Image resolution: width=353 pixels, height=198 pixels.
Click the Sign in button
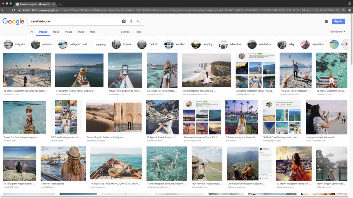[x=338, y=21]
